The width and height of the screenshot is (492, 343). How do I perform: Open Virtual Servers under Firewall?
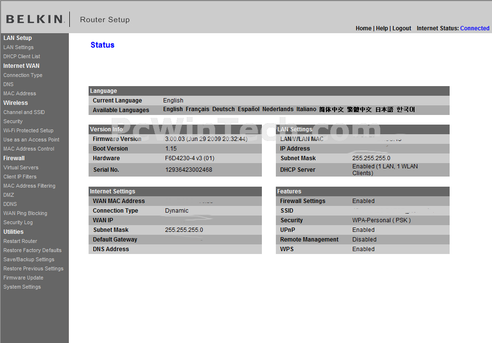coord(21,168)
